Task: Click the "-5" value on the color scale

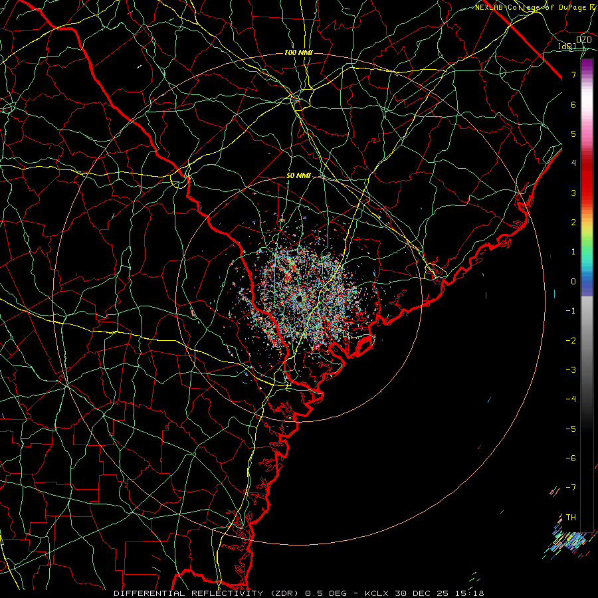Action: (x=571, y=429)
